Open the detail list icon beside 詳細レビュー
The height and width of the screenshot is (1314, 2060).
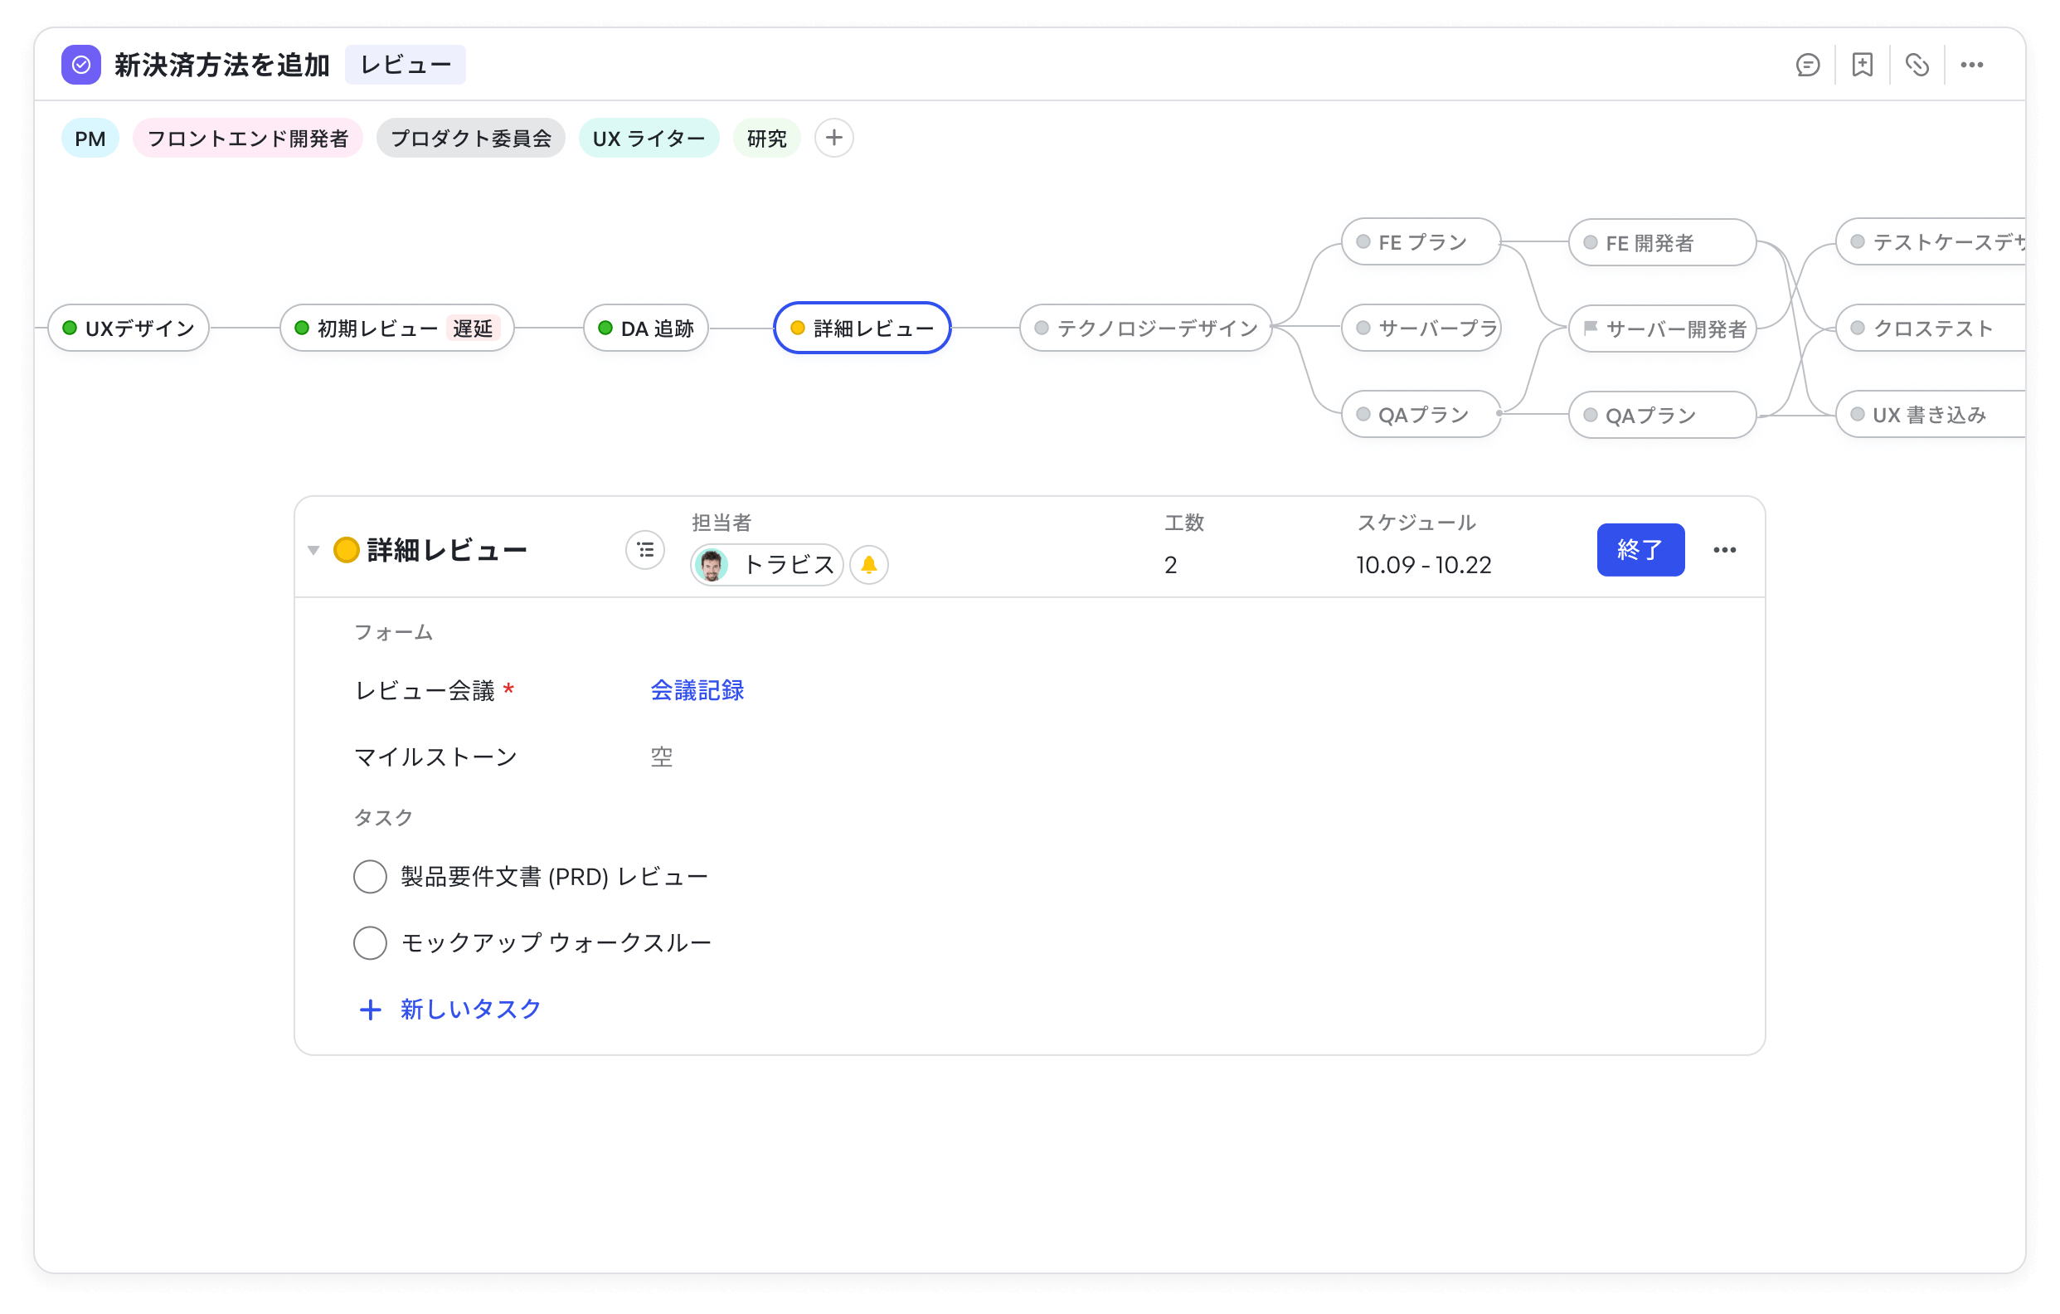point(645,550)
